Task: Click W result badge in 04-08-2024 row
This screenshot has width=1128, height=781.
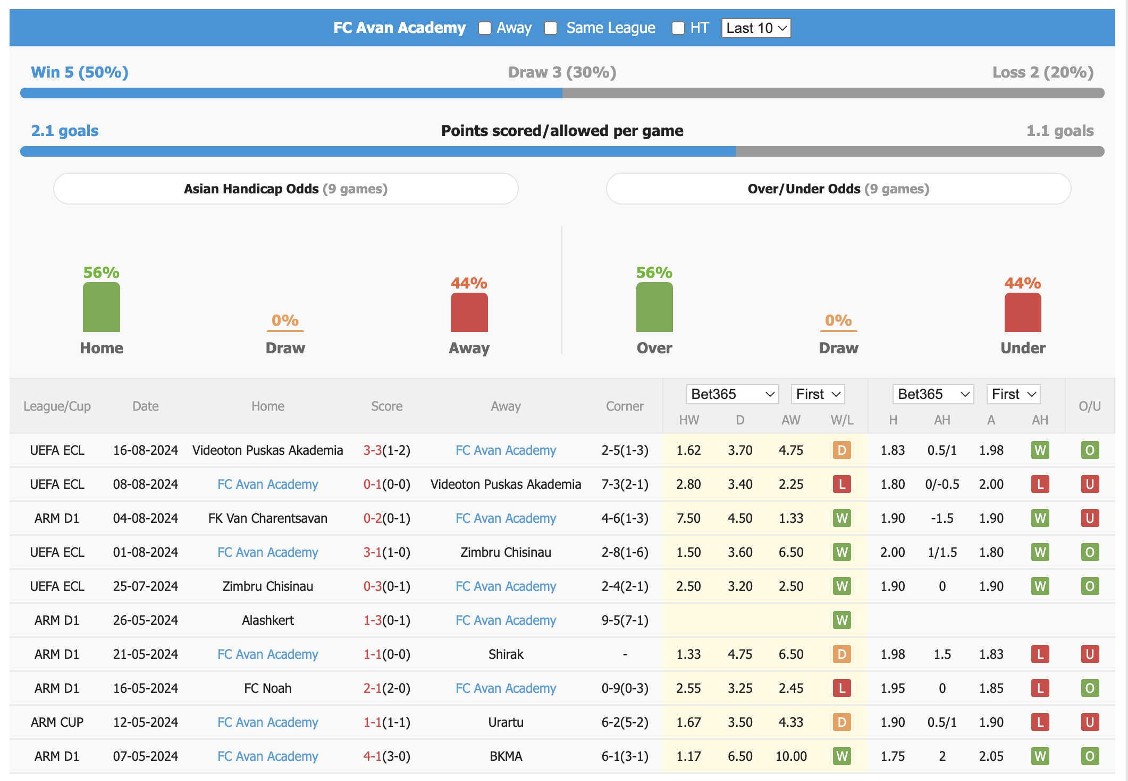Action: pos(842,518)
